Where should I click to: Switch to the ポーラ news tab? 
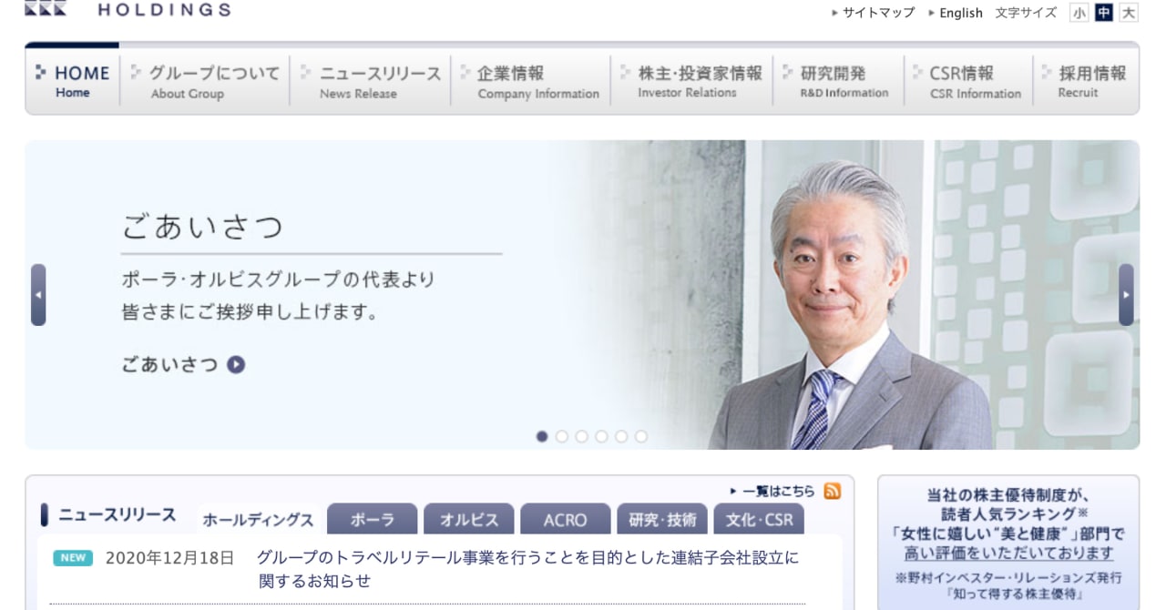(372, 520)
